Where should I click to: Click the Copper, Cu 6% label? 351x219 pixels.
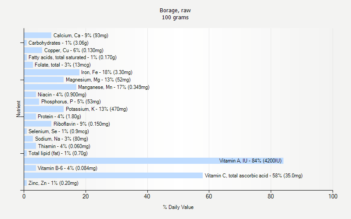(74, 50)
